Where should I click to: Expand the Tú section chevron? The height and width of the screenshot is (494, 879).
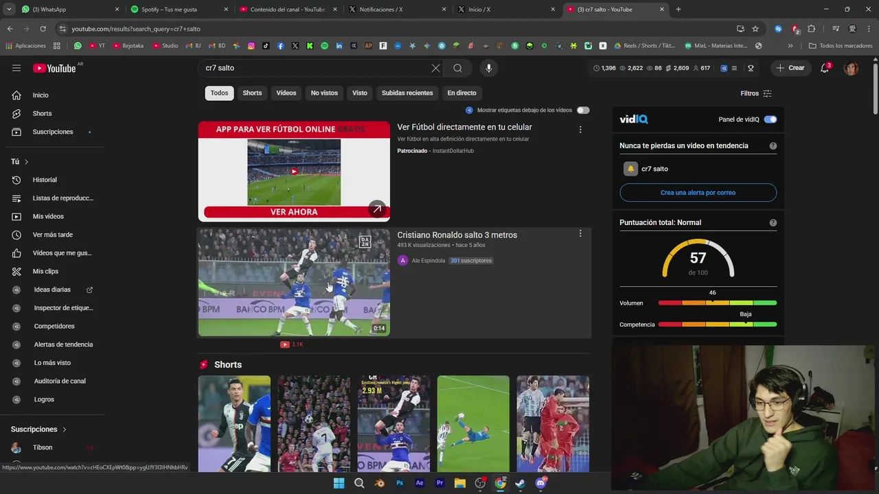click(x=26, y=162)
